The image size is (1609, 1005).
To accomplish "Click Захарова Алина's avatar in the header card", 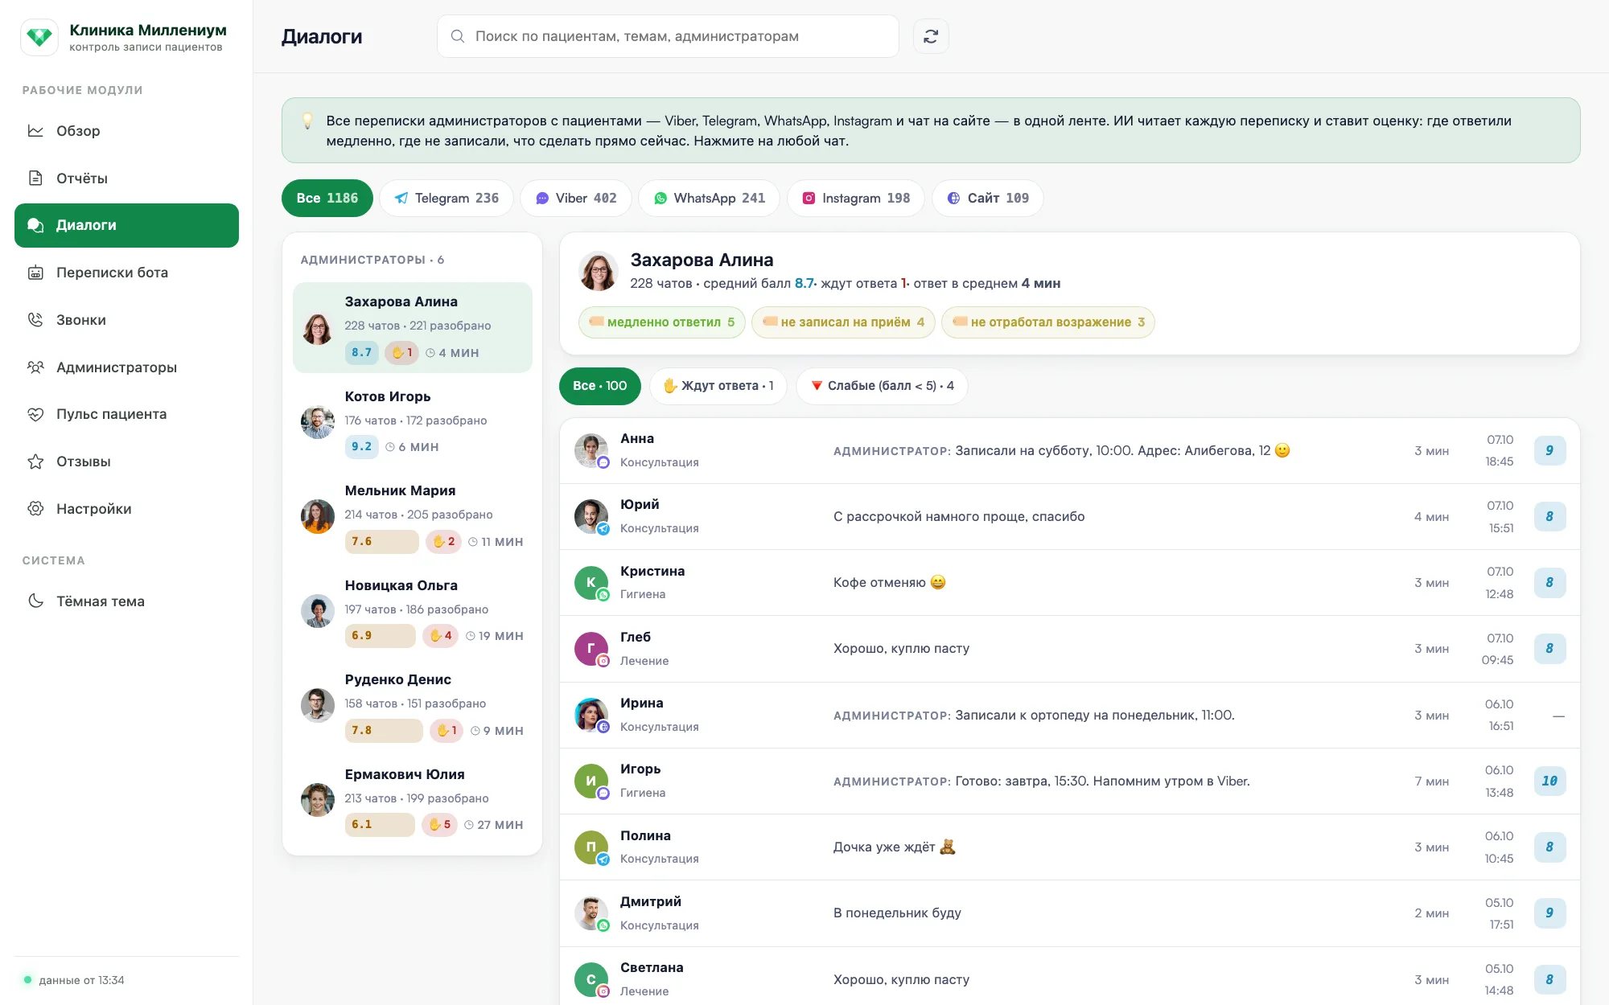I will pyautogui.click(x=599, y=271).
